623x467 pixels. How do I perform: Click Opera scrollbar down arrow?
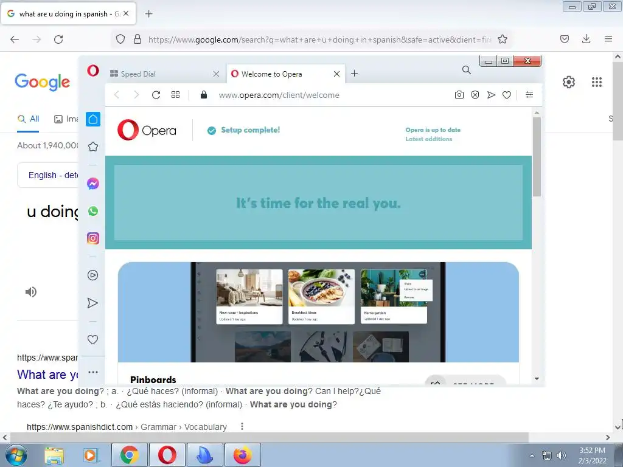(x=537, y=379)
